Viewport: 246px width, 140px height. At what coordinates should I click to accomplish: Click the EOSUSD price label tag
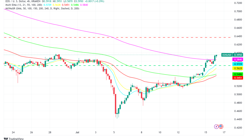[227, 55]
